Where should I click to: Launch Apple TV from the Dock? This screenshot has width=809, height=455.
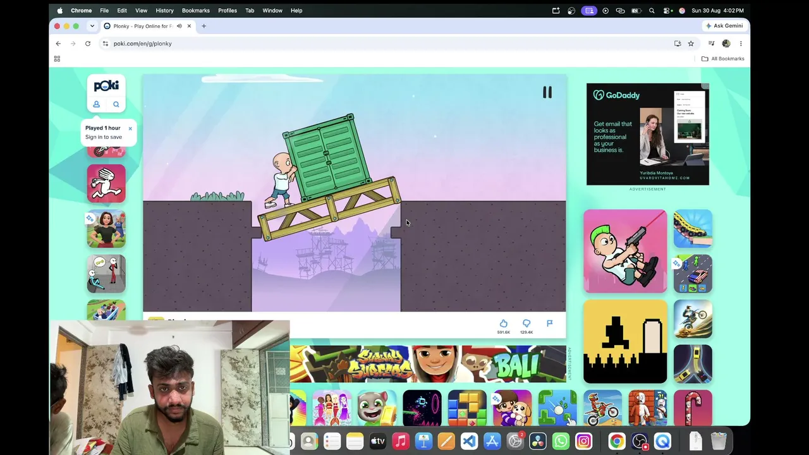377,441
